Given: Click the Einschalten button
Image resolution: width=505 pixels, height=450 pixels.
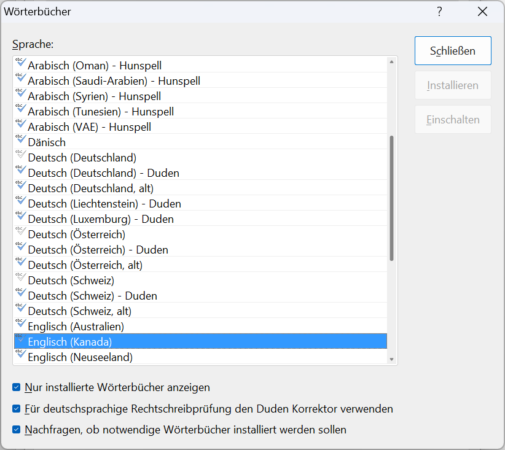Looking at the screenshot, I should tap(453, 120).
